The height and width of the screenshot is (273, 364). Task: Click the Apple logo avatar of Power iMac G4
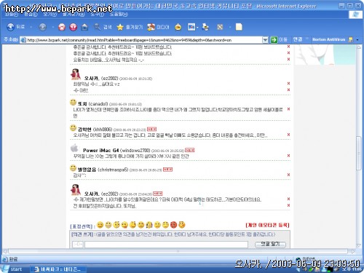point(74,148)
